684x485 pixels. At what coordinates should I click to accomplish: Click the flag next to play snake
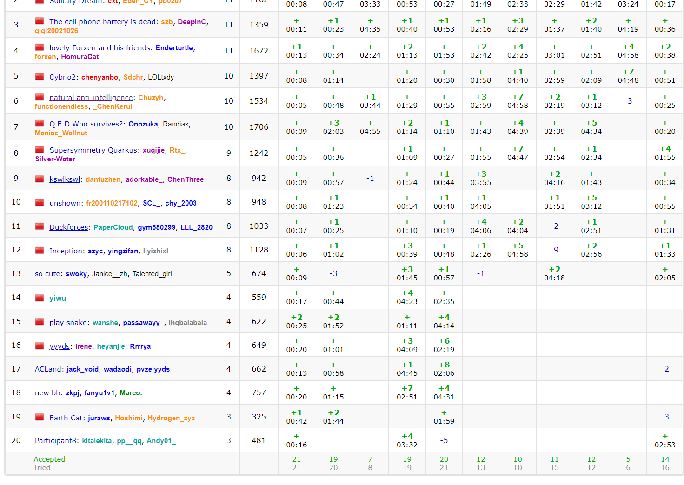click(40, 322)
